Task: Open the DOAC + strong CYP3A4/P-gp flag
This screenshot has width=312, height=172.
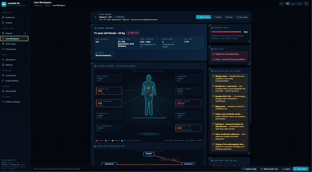Action: (x=229, y=59)
